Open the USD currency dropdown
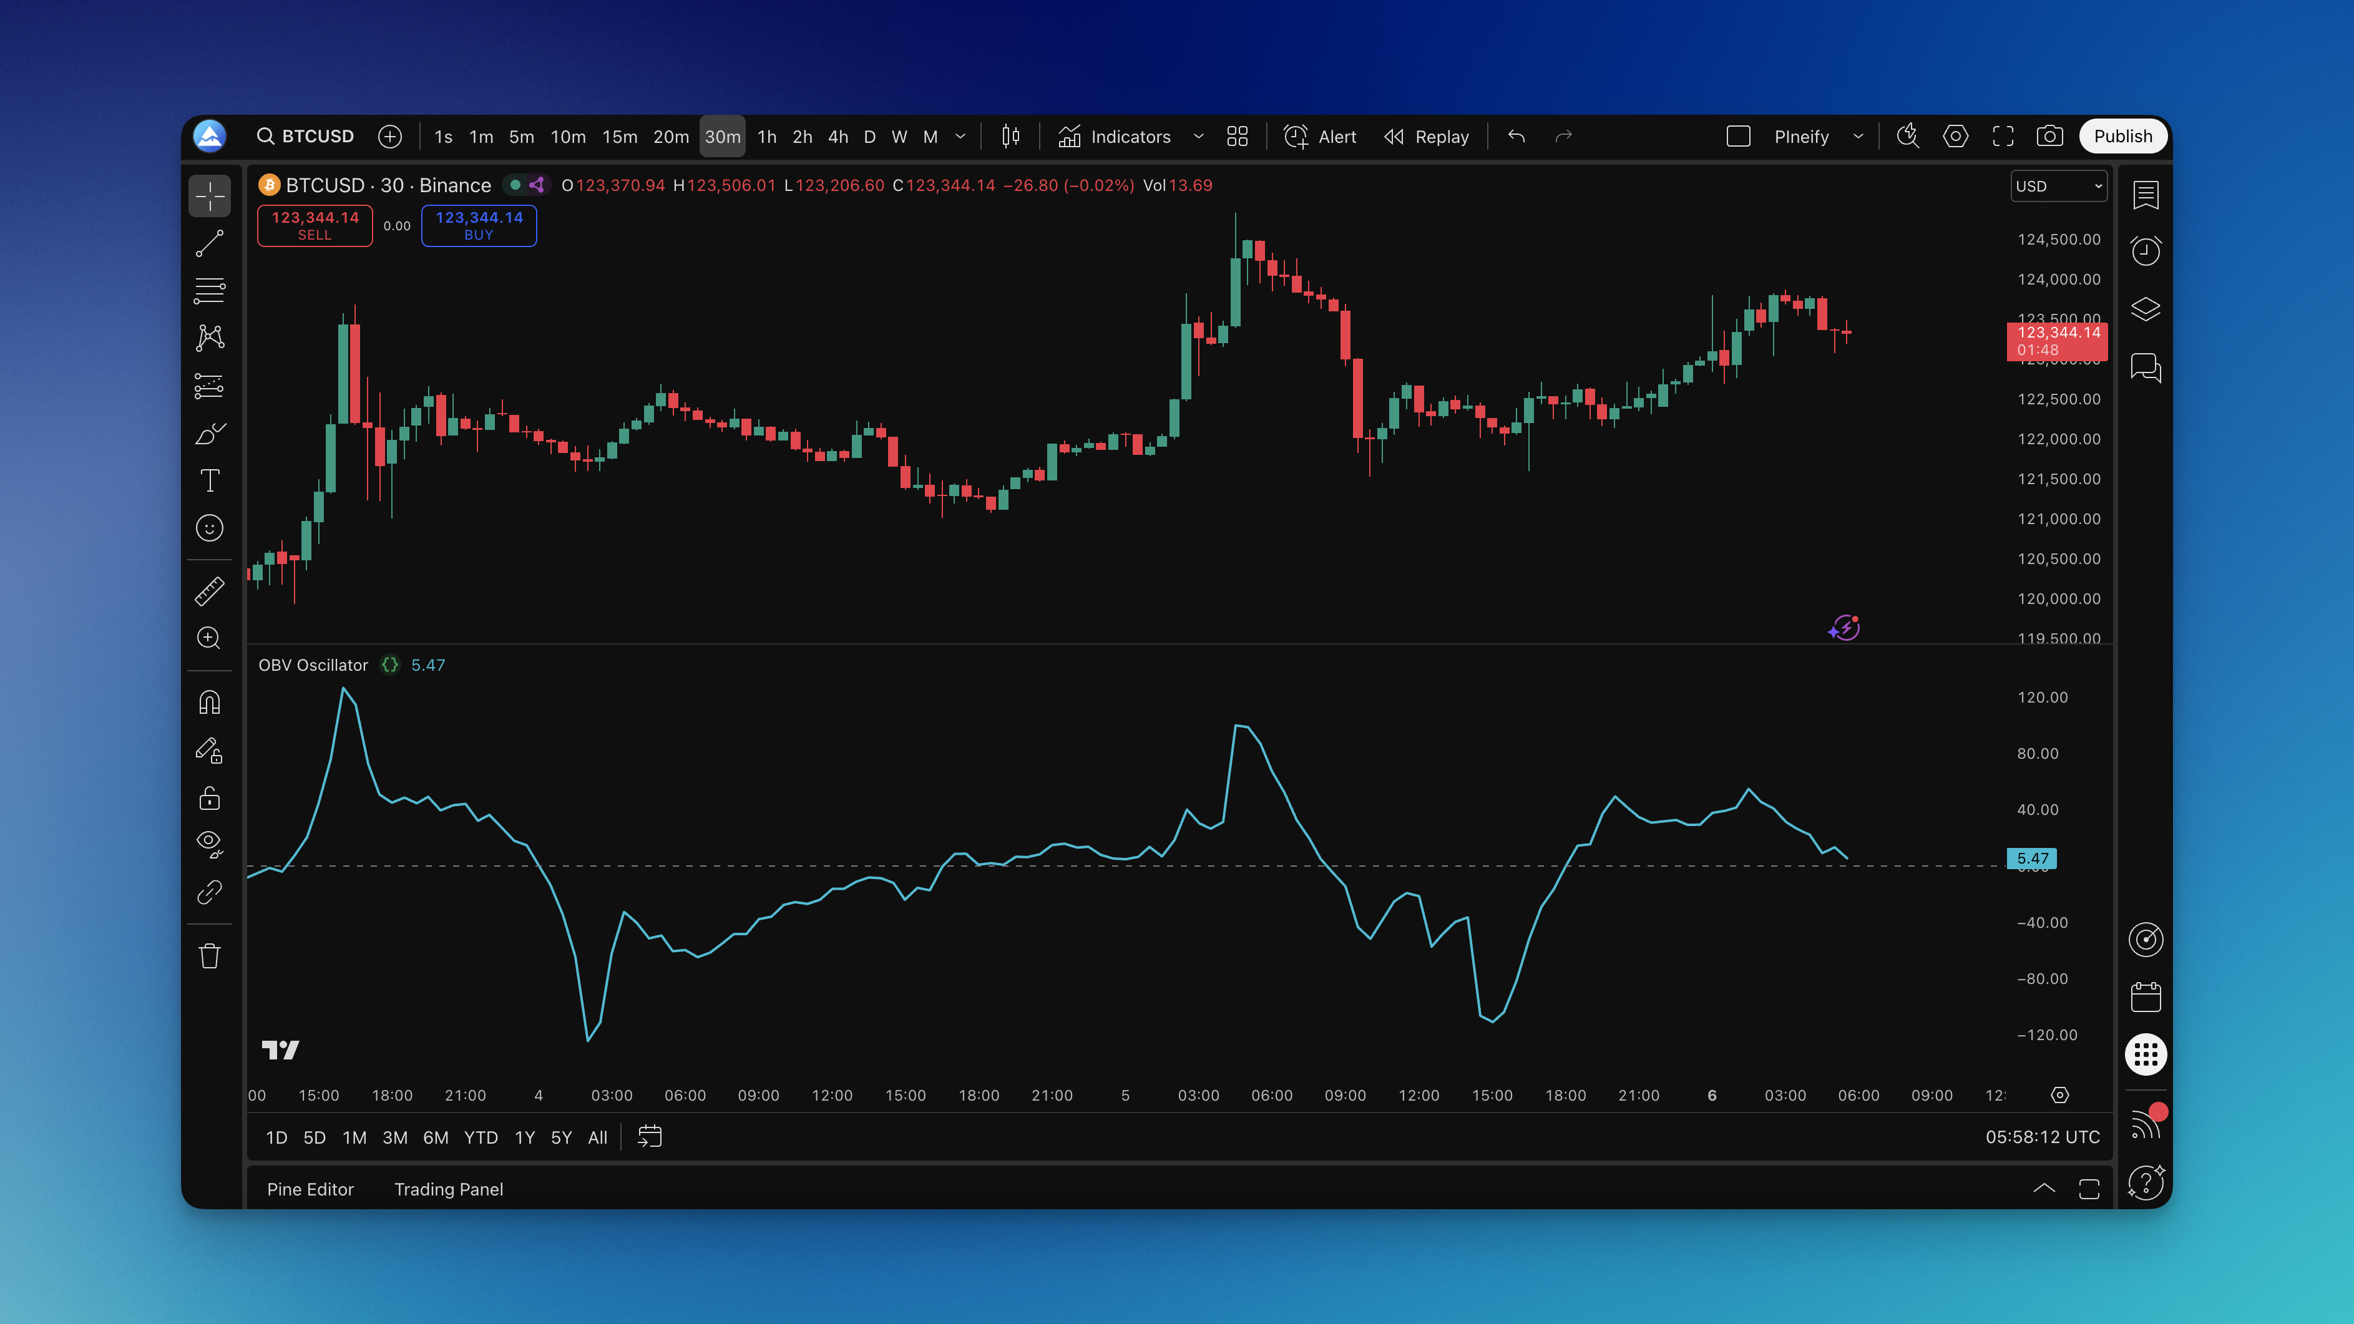Screen dimensions: 2354x1324 2058,185
